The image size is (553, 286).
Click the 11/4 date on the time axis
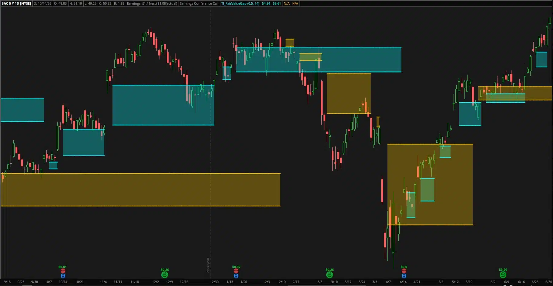click(x=103, y=282)
